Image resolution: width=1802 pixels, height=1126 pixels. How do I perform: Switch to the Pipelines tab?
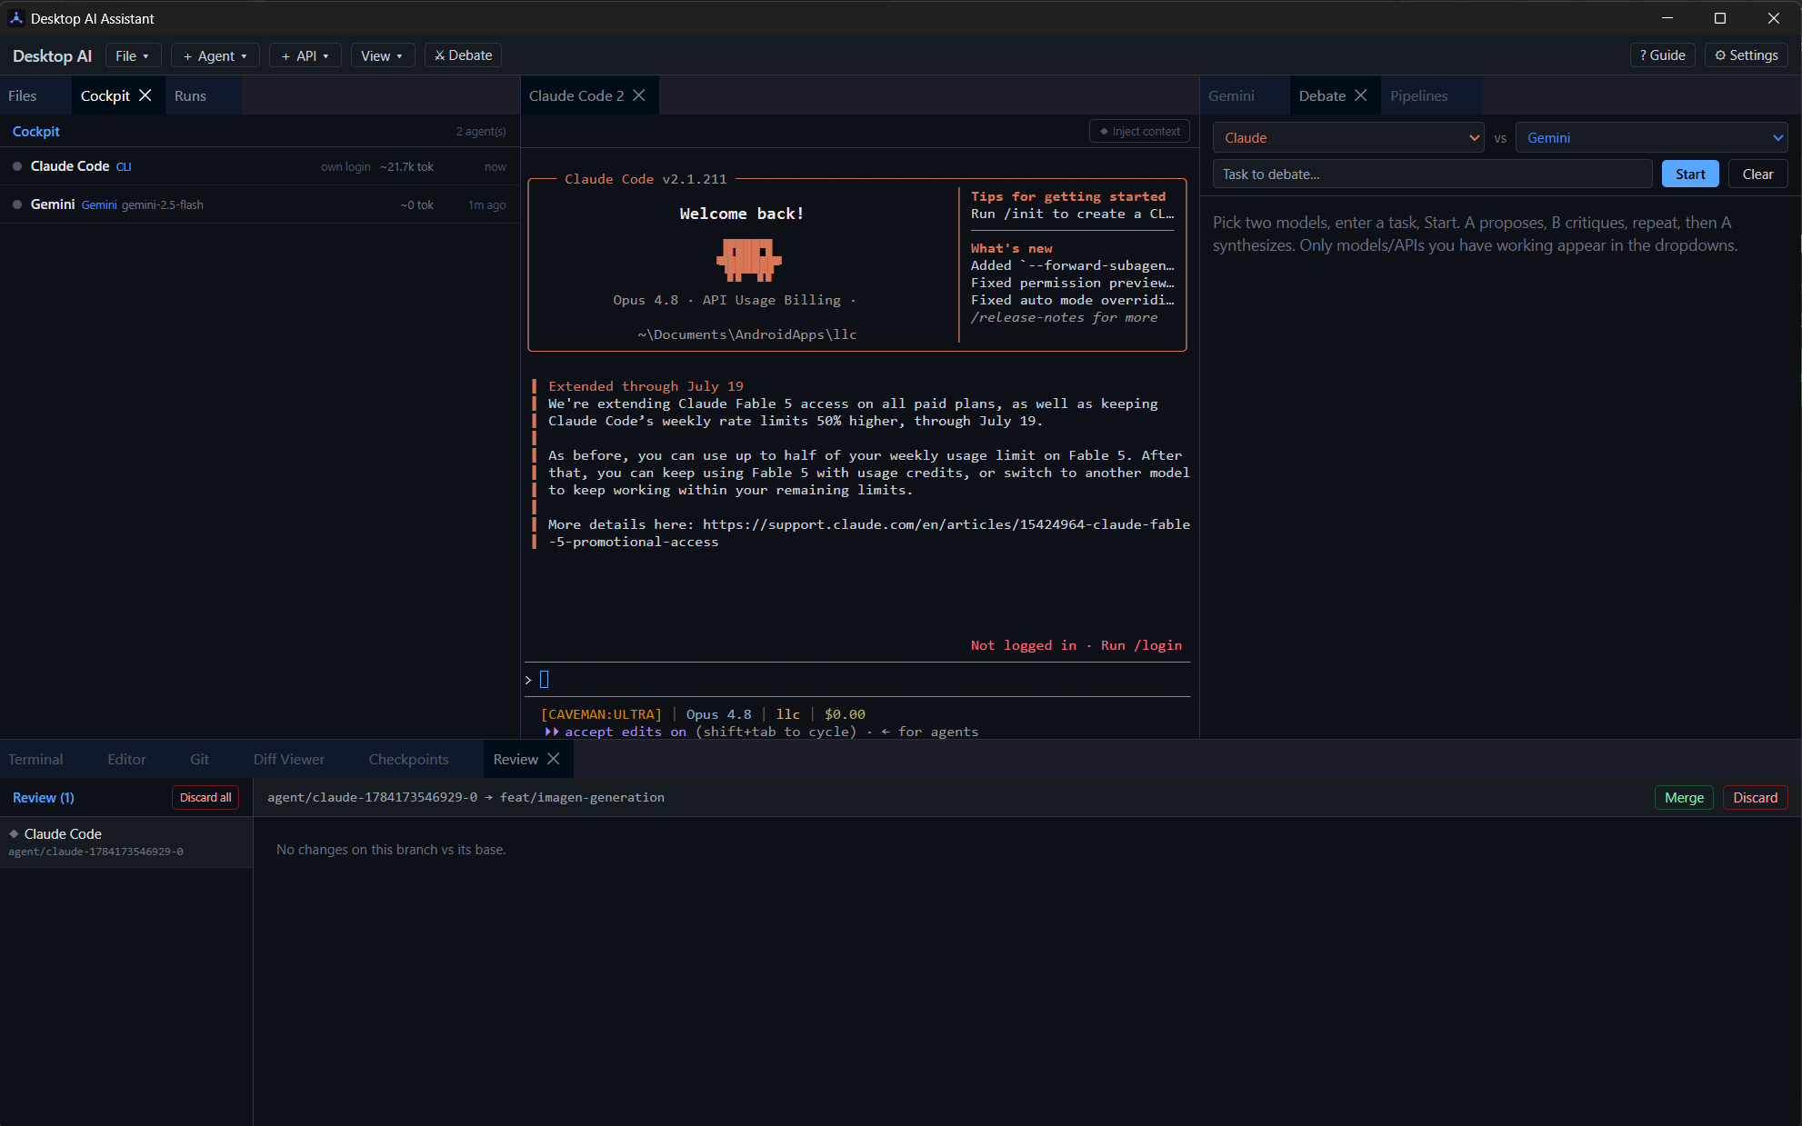[1418, 95]
